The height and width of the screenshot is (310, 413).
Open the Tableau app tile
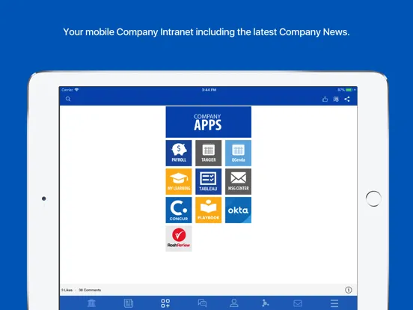coord(208,181)
